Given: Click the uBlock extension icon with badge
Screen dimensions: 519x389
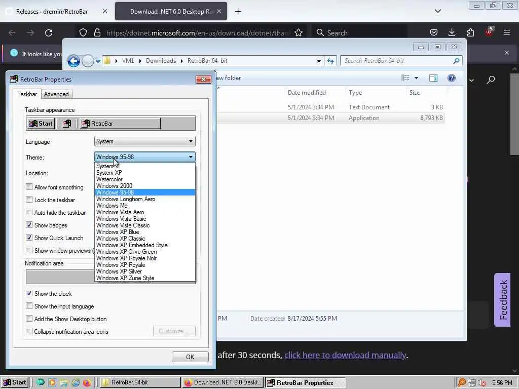Looking at the screenshot, I should coord(489,32).
